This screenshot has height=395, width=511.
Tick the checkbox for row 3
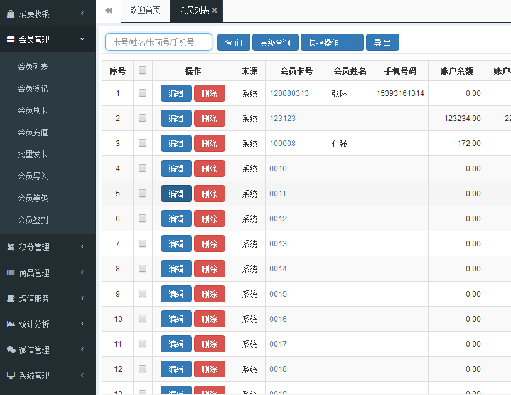pos(143,143)
